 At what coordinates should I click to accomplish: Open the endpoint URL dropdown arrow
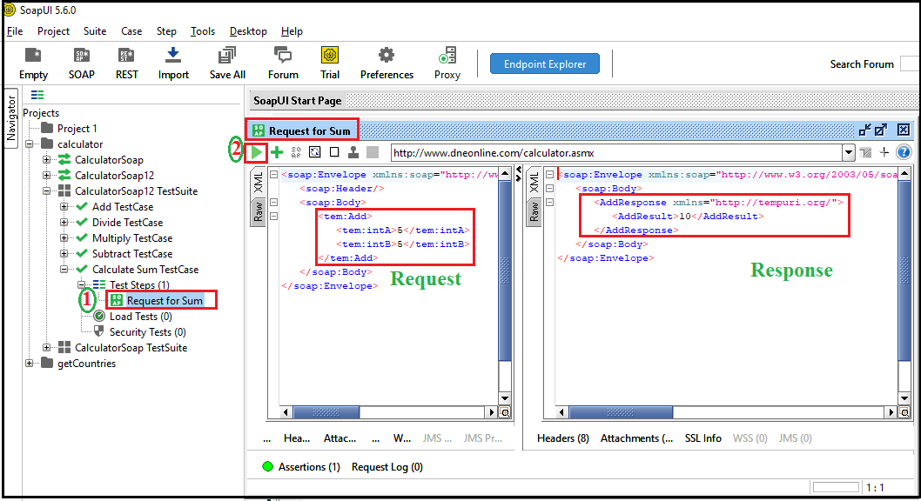click(849, 152)
